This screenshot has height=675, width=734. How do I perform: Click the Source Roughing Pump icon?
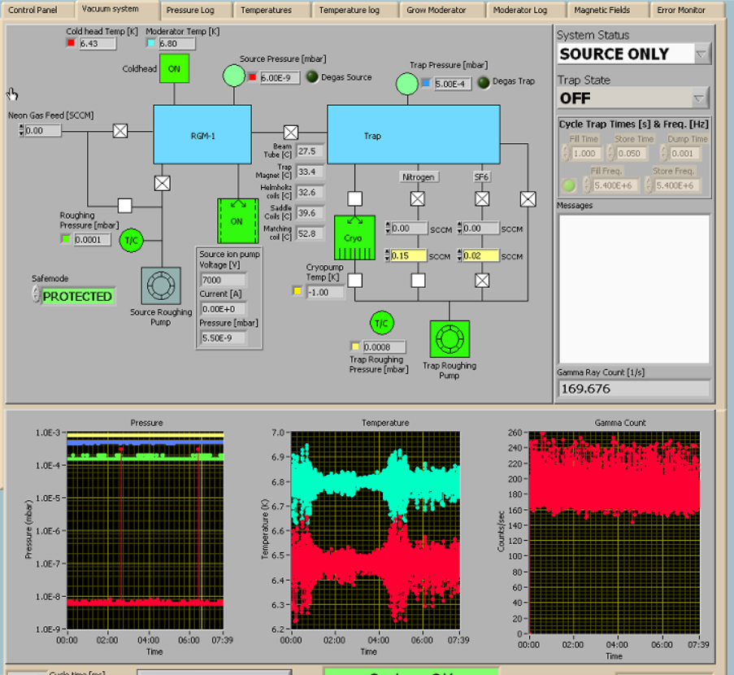point(160,286)
